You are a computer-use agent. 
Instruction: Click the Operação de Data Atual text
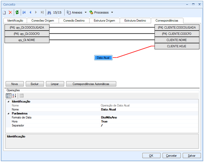click(115, 106)
